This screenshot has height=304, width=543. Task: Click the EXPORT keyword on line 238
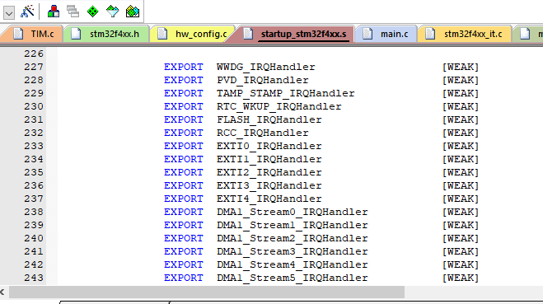pyautogui.click(x=184, y=212)
